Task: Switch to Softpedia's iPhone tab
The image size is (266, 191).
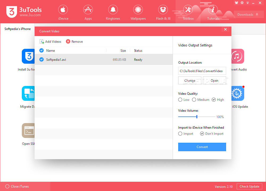Action: [x=18, y=29]
